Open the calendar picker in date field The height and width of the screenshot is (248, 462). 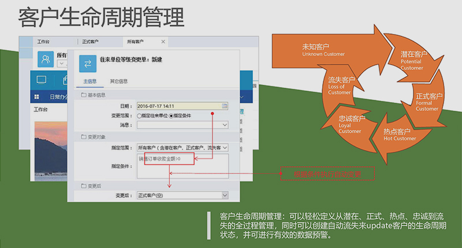click(x=225, y=106)
